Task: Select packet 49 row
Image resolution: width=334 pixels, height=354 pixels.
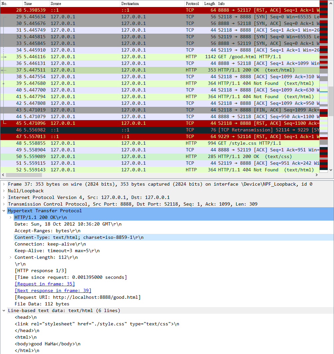Action: tap(160, 150)
